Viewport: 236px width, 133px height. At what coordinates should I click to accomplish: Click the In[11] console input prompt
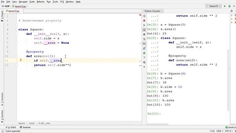pyautogui.click(x=154, y=113)
